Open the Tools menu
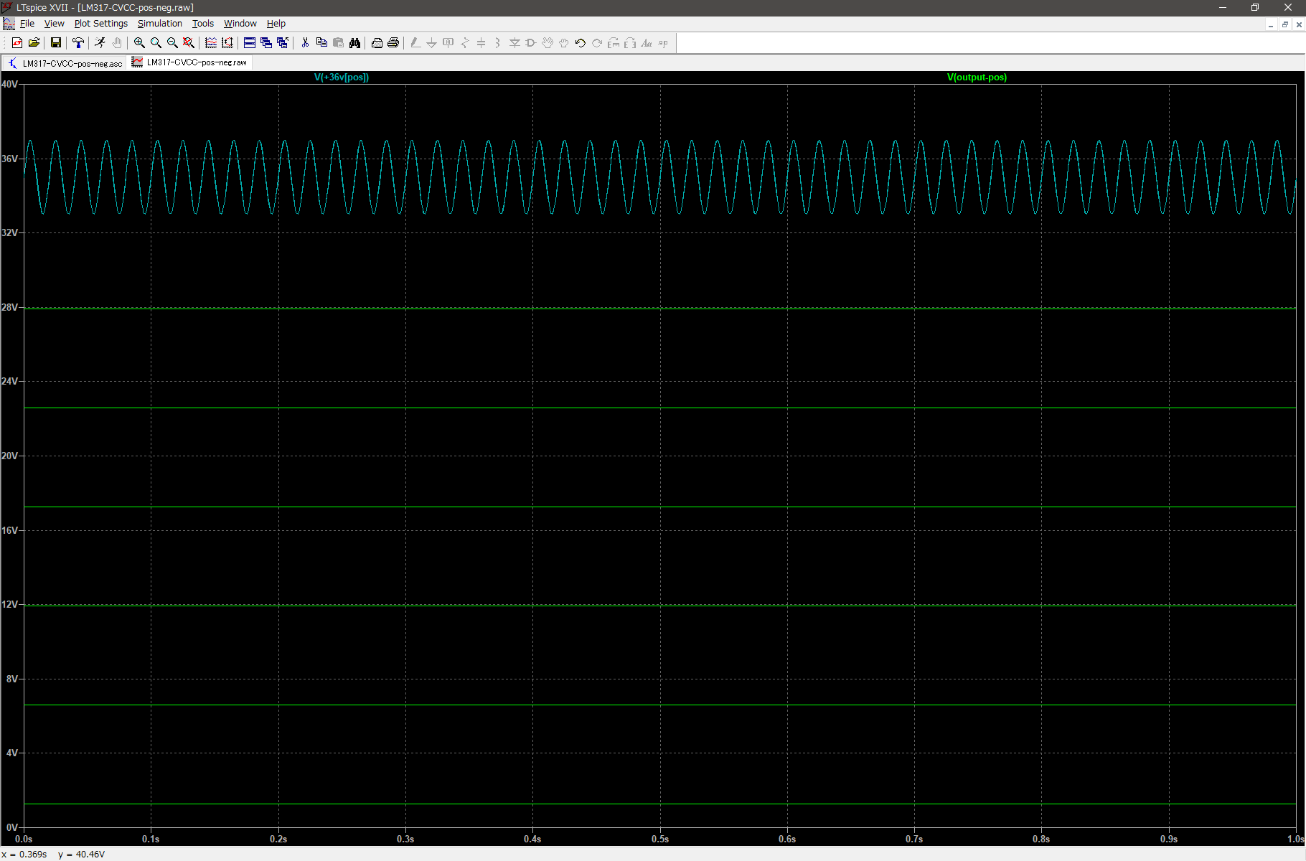The height and width of the screenshot is (861, 1306). [203, 24]
